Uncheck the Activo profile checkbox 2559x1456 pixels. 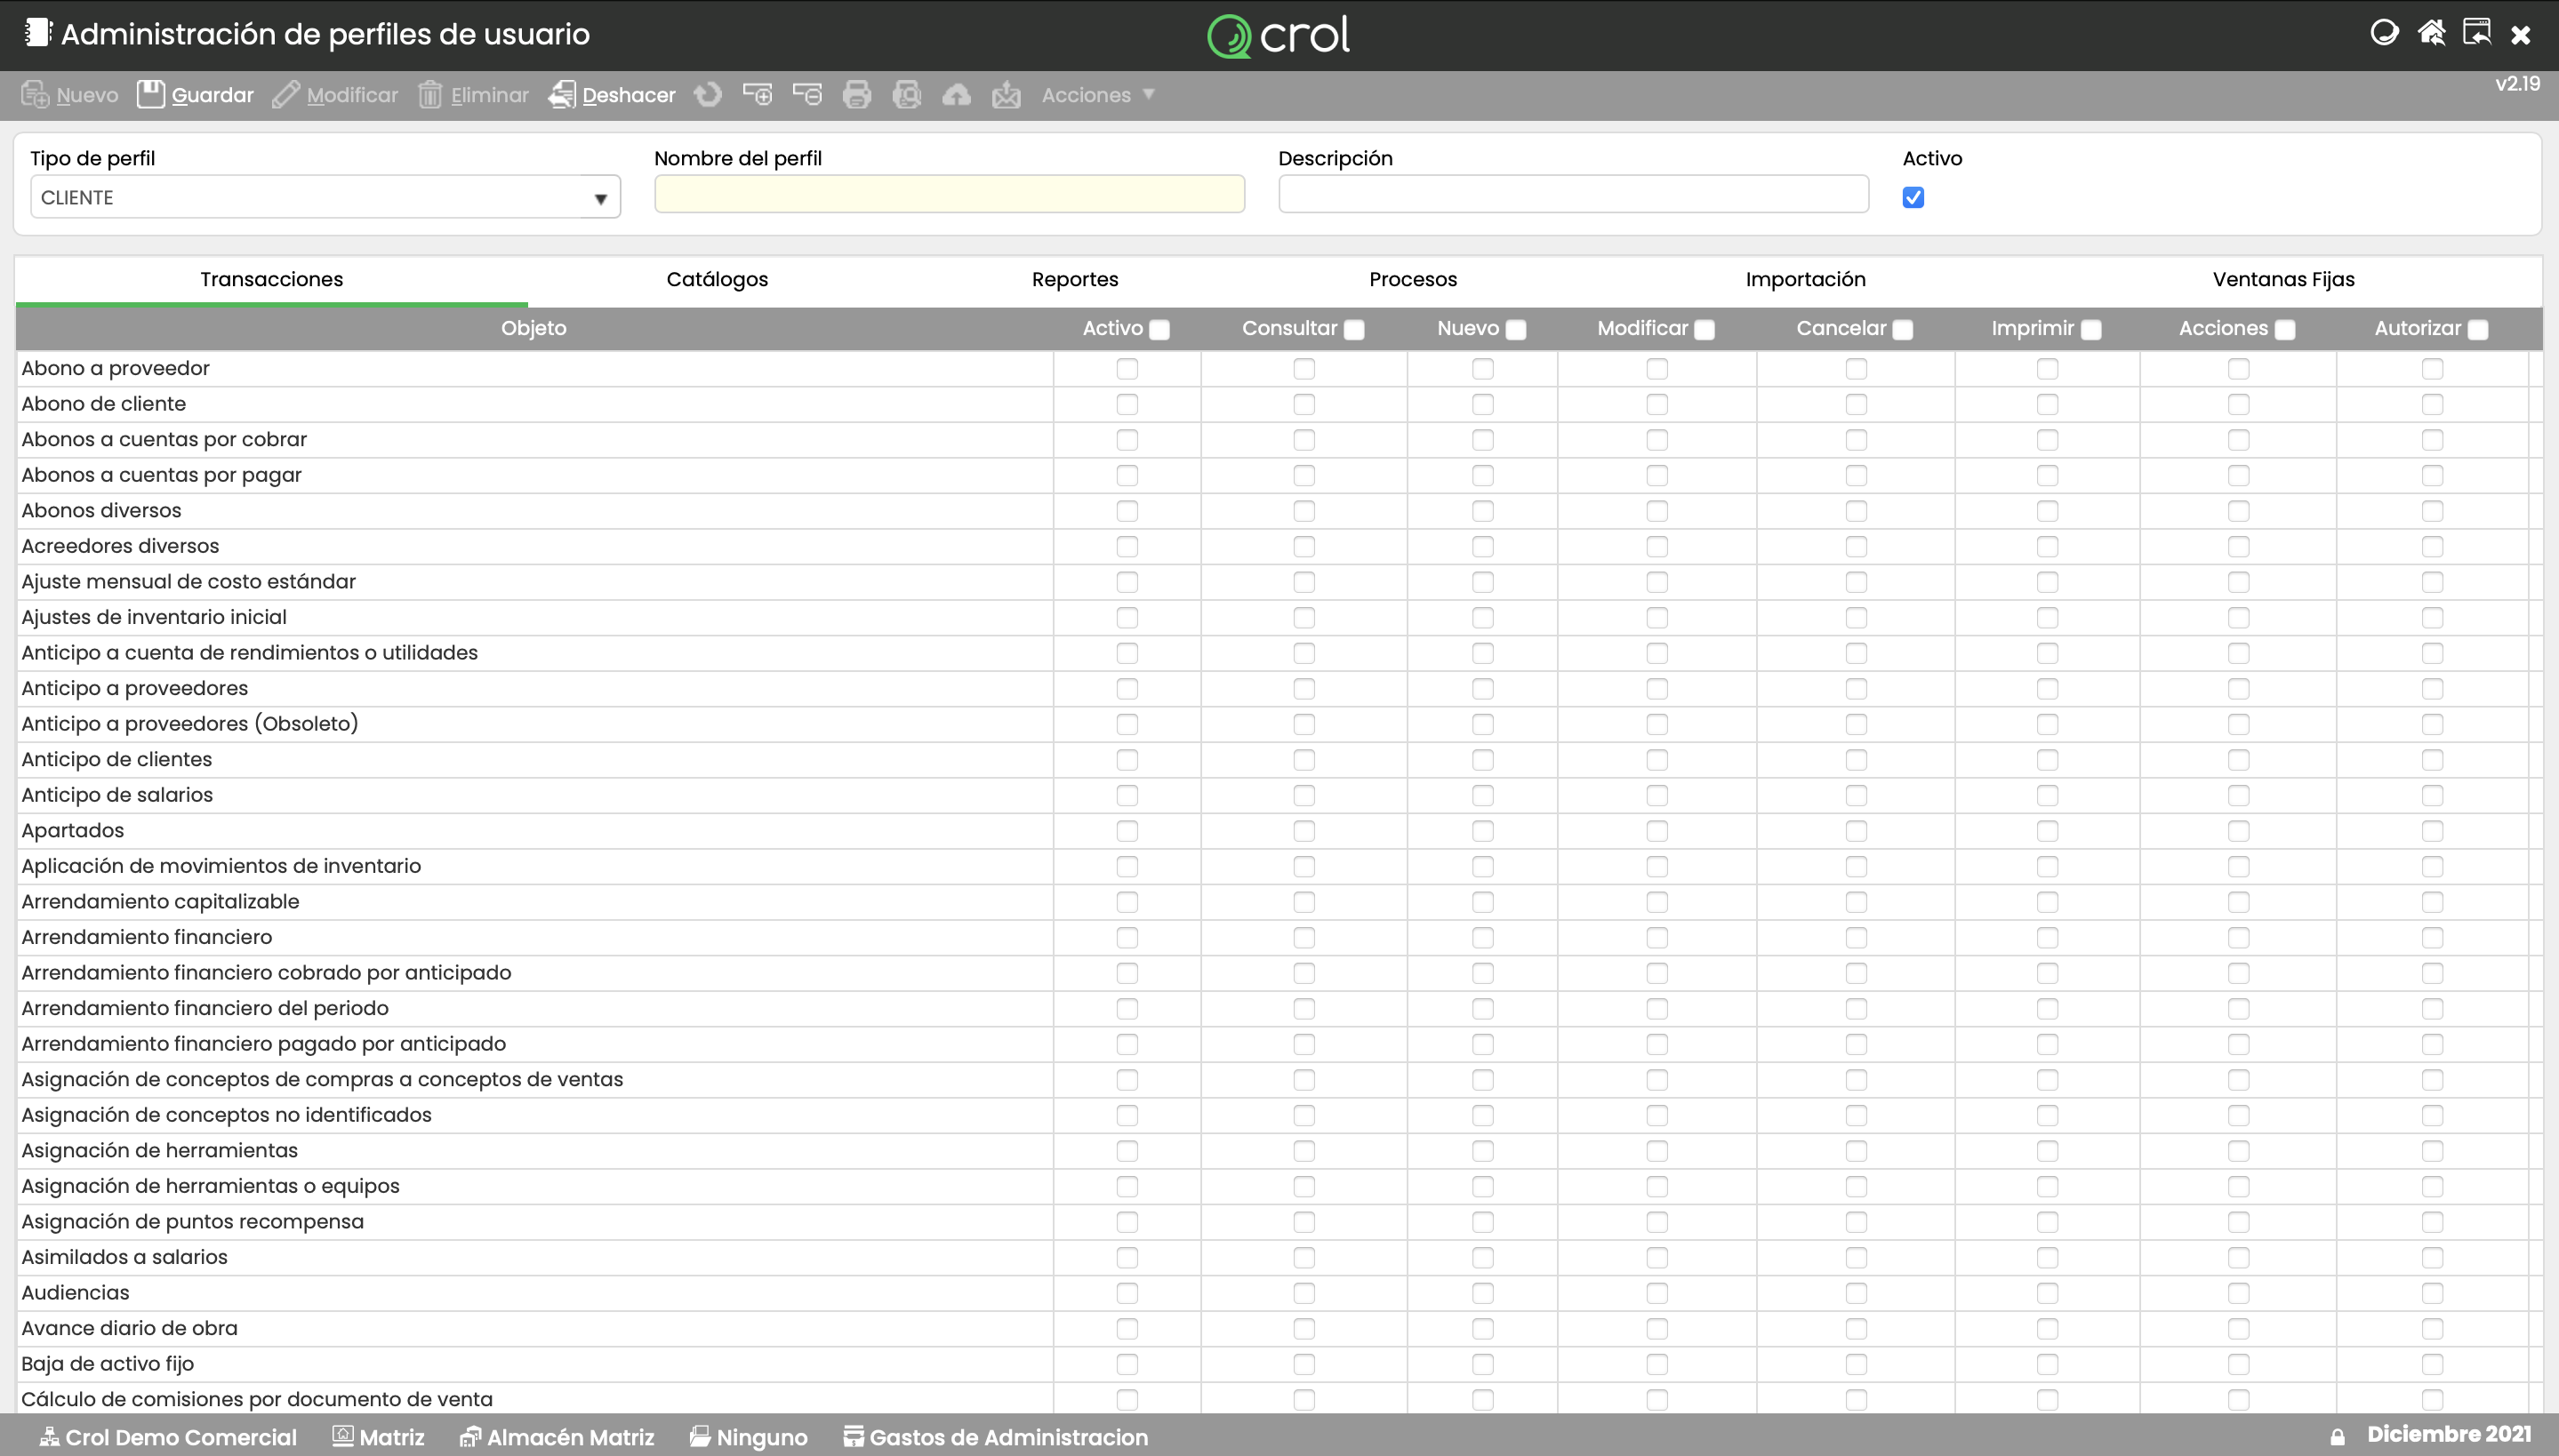[1913, 197]
